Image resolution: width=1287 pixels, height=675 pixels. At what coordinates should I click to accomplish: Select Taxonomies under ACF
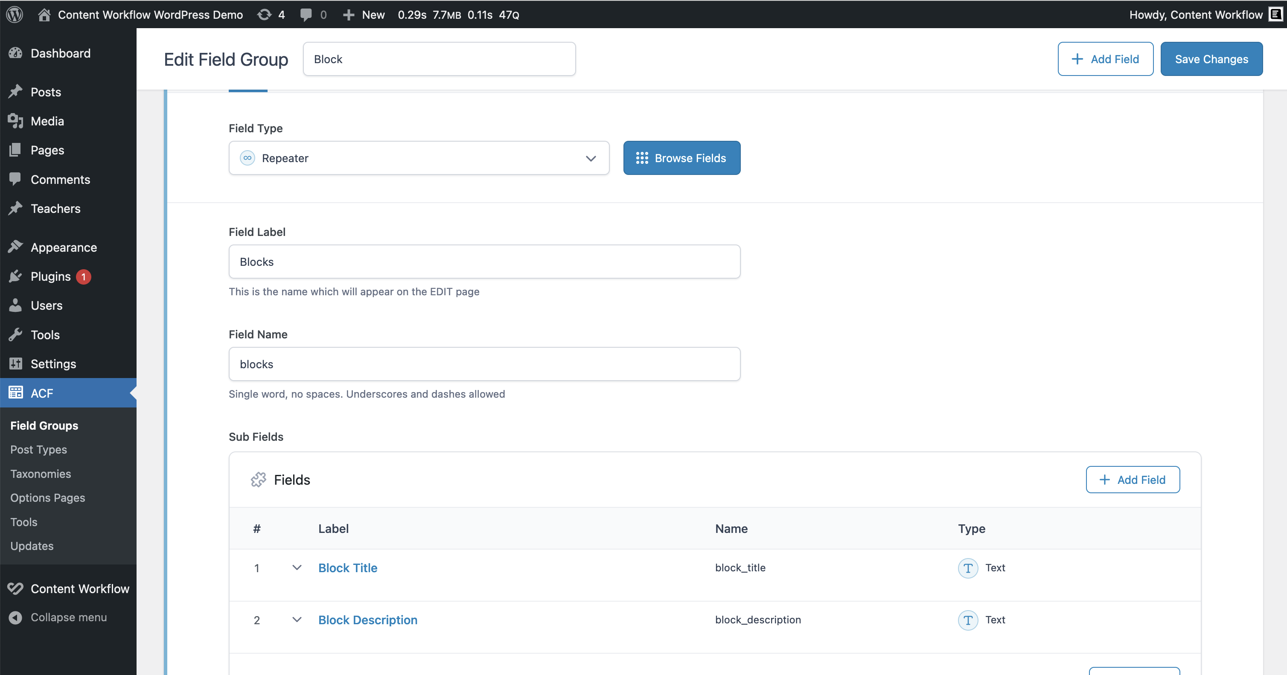(41, 474)
